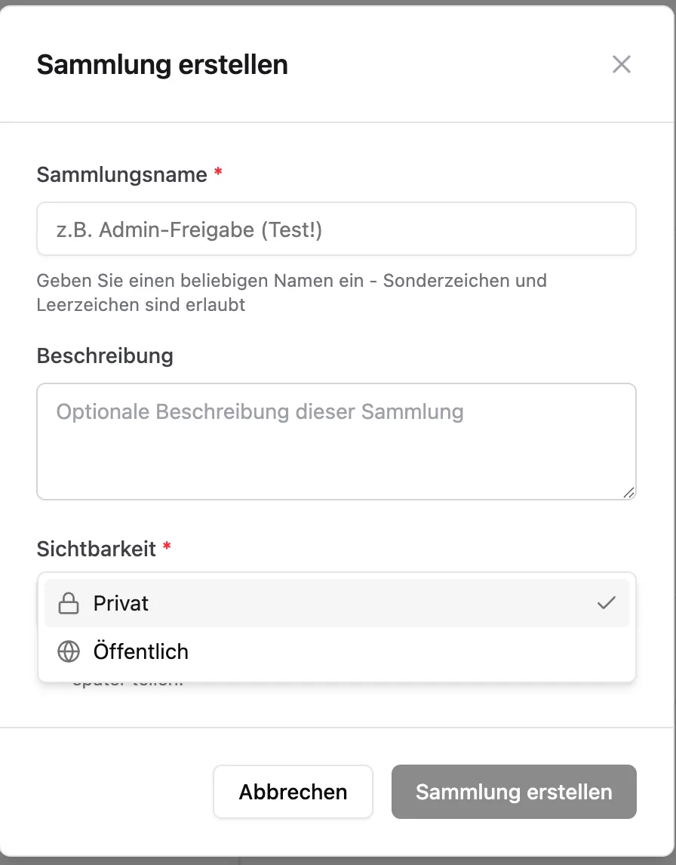
Task: Click partially hidden text below visibility list
Action: tap(128, 685)
